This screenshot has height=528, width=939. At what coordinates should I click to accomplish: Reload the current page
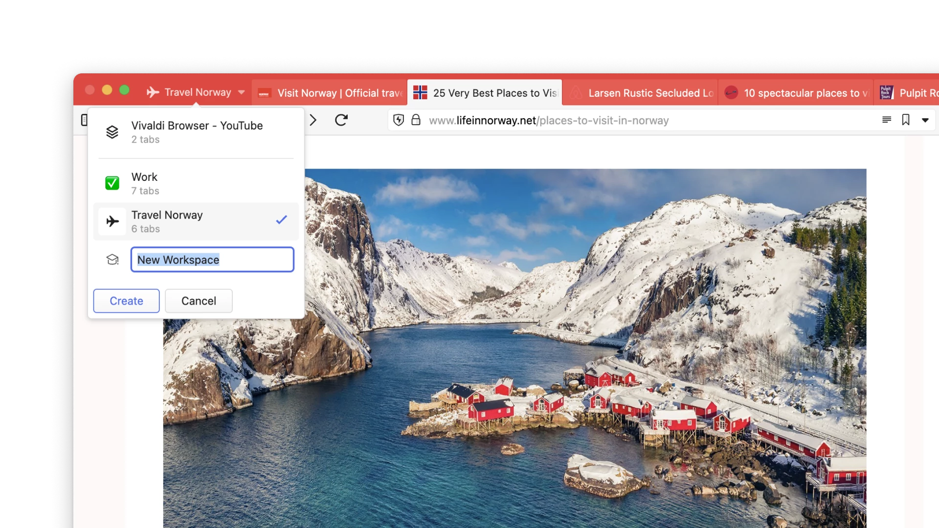click(342, 120)
